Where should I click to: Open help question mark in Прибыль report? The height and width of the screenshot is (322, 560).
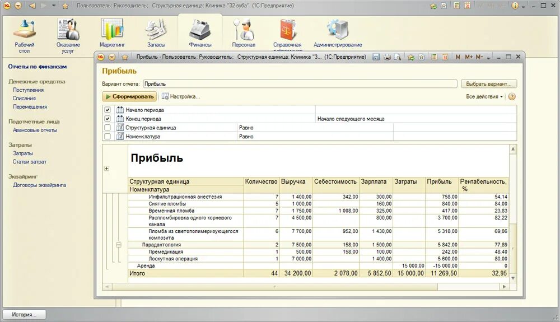(x=512, y=97)
